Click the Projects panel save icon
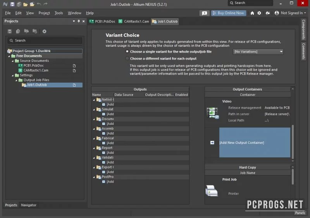 (10, 31)
